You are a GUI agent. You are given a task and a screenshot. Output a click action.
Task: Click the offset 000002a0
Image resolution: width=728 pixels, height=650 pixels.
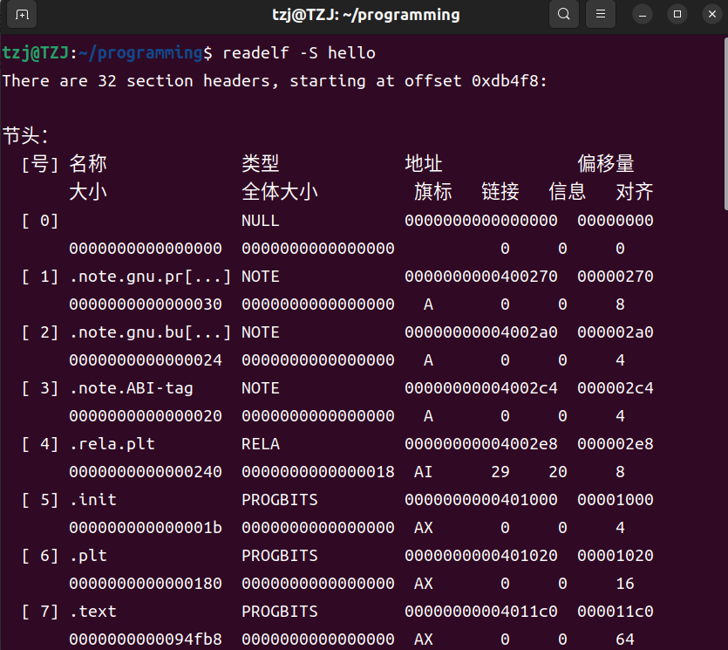(x=616, y=332)
